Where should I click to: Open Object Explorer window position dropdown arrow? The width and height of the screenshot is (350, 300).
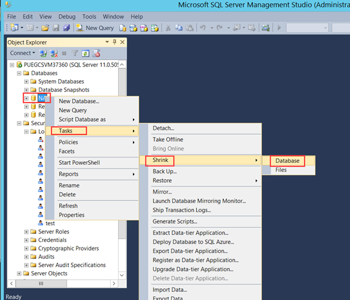pyautogui.click(x=107, y=42)
